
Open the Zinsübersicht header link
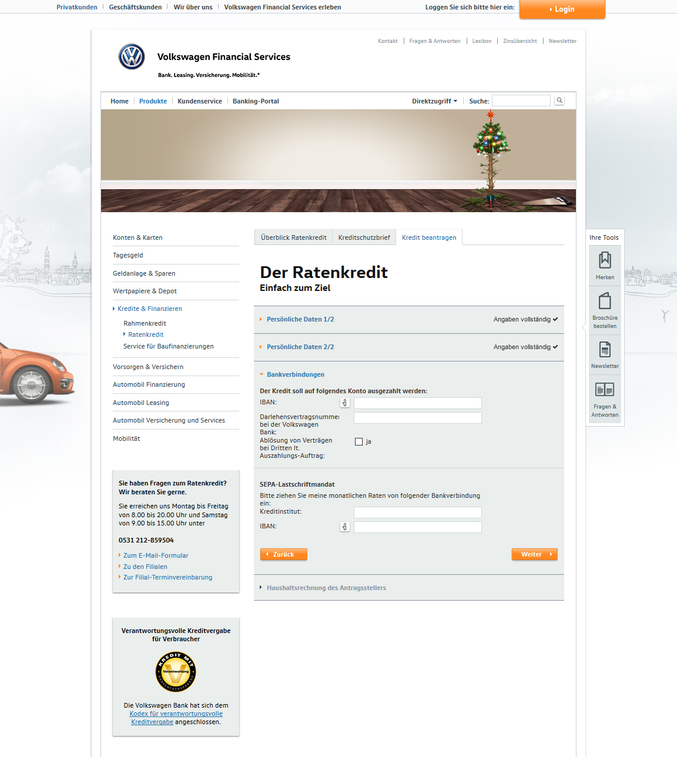[x=520, y=41]
